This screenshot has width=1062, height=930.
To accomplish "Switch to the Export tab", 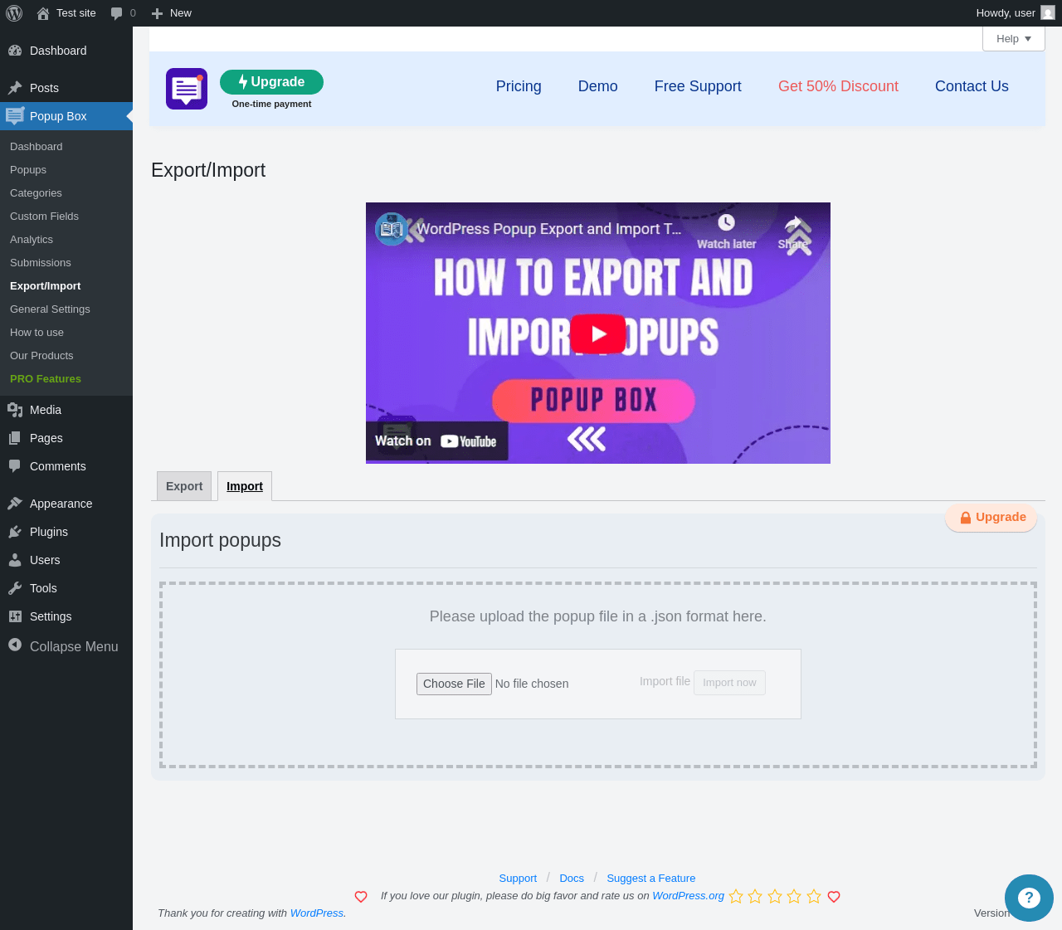I will coord(184,486).
